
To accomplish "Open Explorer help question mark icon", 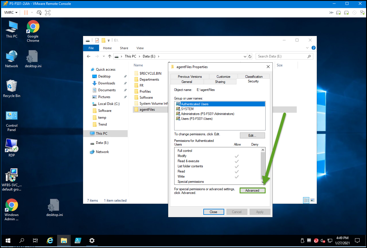I will (313, 48).
